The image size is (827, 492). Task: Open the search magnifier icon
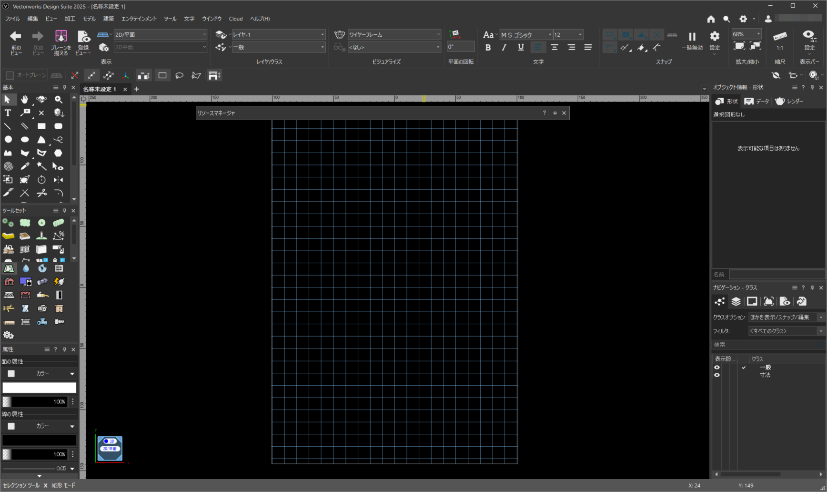726,19
